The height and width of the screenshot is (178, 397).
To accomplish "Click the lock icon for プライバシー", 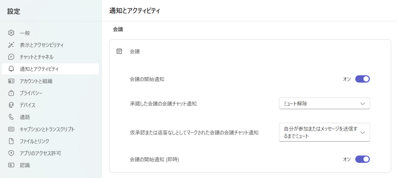I will 11,93.
